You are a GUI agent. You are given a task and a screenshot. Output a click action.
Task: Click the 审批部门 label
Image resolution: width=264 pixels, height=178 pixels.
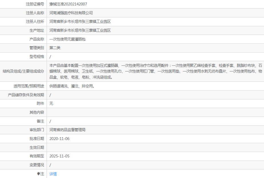(37, 130)
